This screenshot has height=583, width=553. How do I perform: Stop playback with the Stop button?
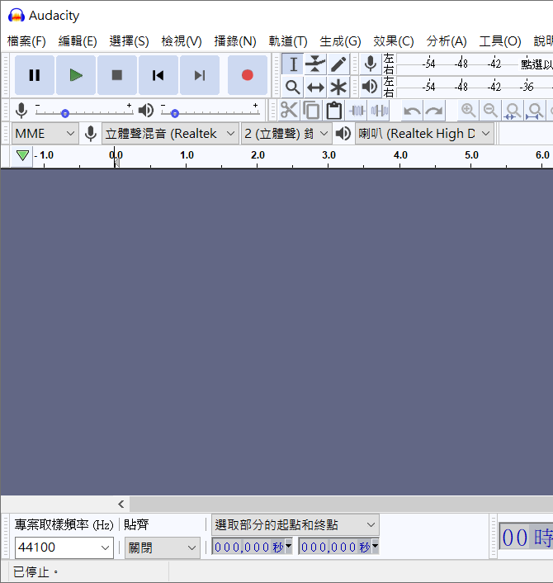pos(117,75)
